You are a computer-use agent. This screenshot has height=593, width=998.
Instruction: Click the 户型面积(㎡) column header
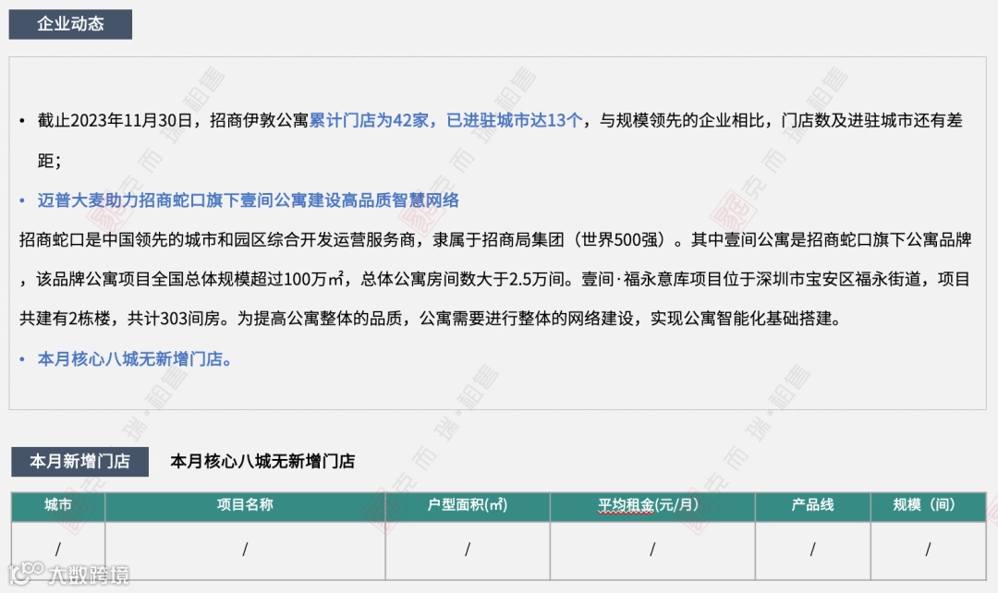(468, 506)
